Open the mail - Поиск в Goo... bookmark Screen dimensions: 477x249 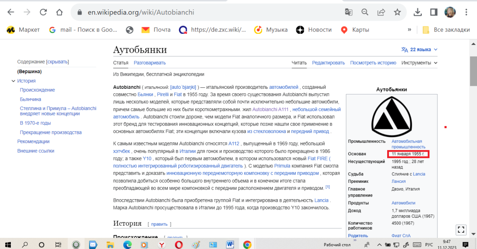pos(83,30)
